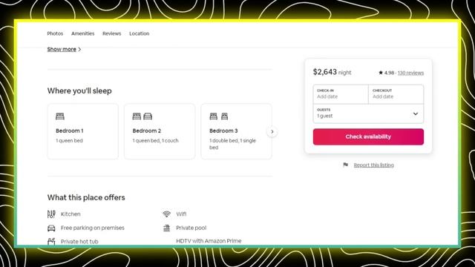
Task: Expand the Guests dropdown
Action: tap(368, 113)
